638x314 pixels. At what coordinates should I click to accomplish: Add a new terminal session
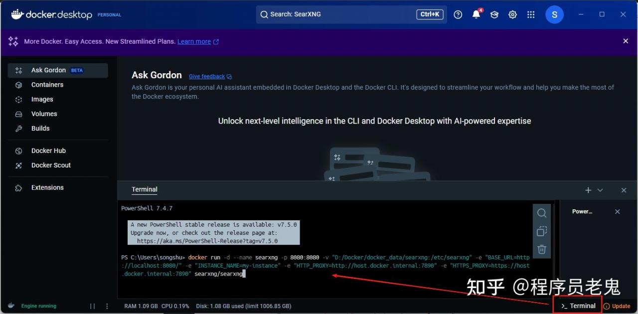click(x=588, y=190)
